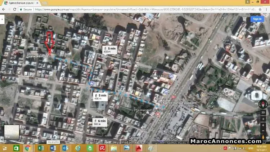Open a new browser tab

coord(45,3)
